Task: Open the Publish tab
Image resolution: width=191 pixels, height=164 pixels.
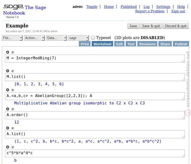Action: coord(181,44)
